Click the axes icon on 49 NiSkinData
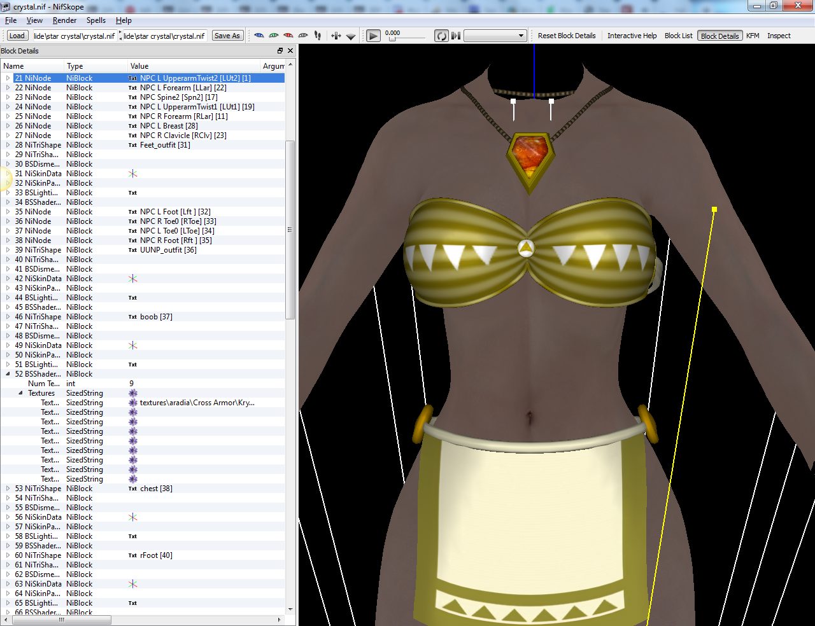This screenshot has width=815, height=626. (133, 345)
